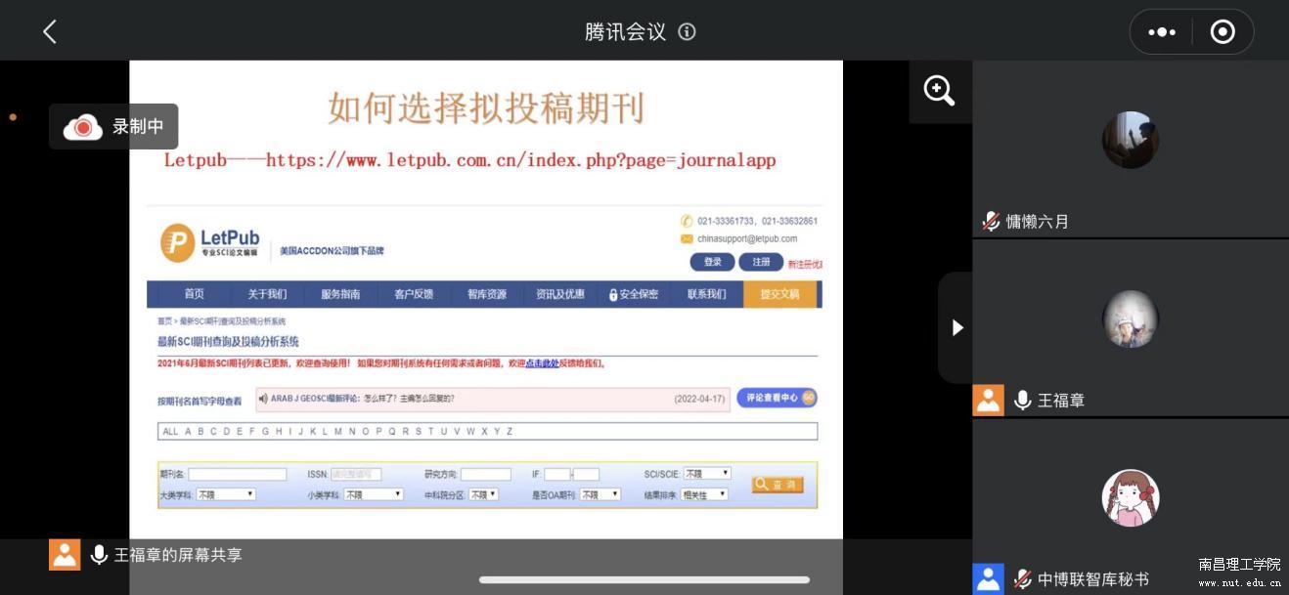Collapse the participant panel with the arrow
Viewport: 1289px width, 595px height.
point(957,327)
